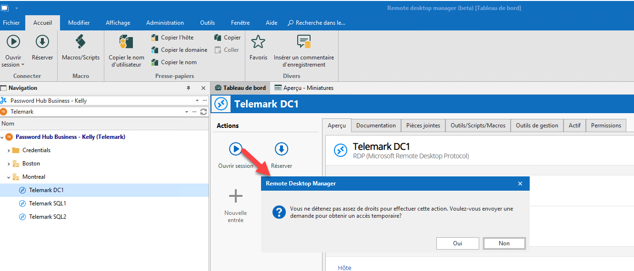Click Copier le nom d'utilisateur icon
The image size is (634, 271).
126,42
